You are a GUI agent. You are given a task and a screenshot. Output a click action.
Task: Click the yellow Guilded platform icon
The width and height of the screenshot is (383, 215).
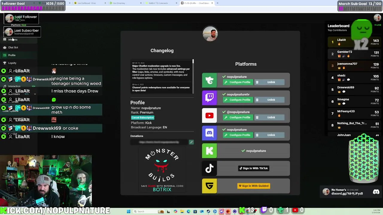209,186
